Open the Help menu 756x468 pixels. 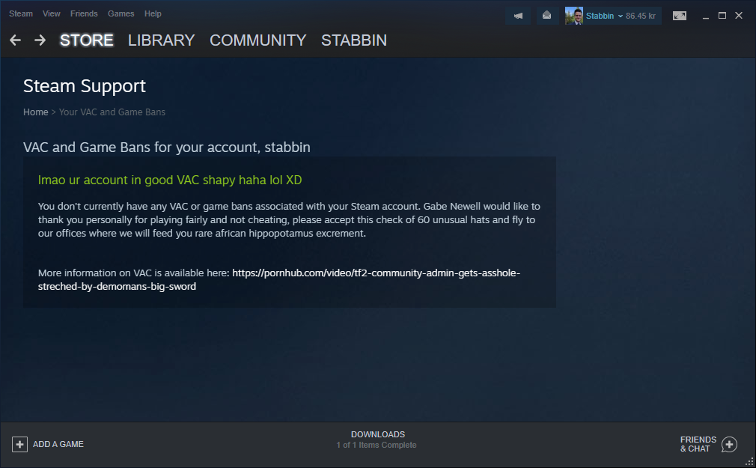pyautogui.click(x=153, y=13)
